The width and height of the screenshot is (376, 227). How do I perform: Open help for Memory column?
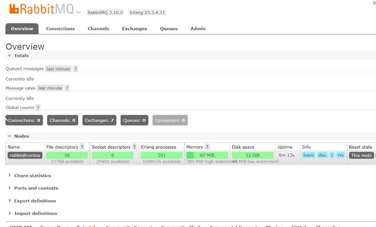click(207, 147)
